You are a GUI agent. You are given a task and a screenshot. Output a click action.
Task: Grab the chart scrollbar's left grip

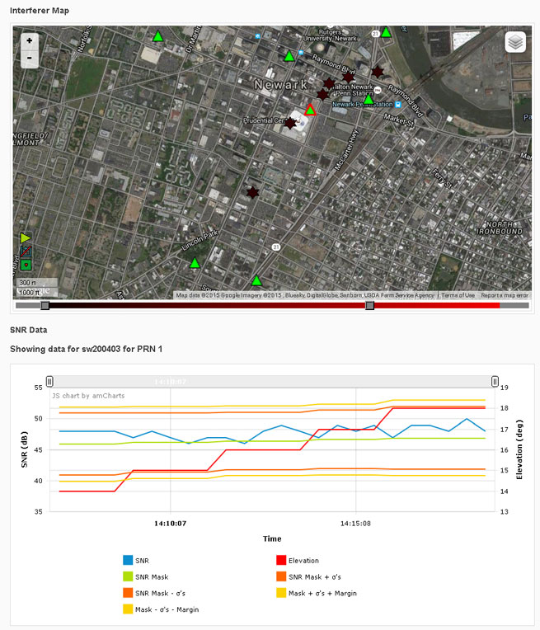50,381
